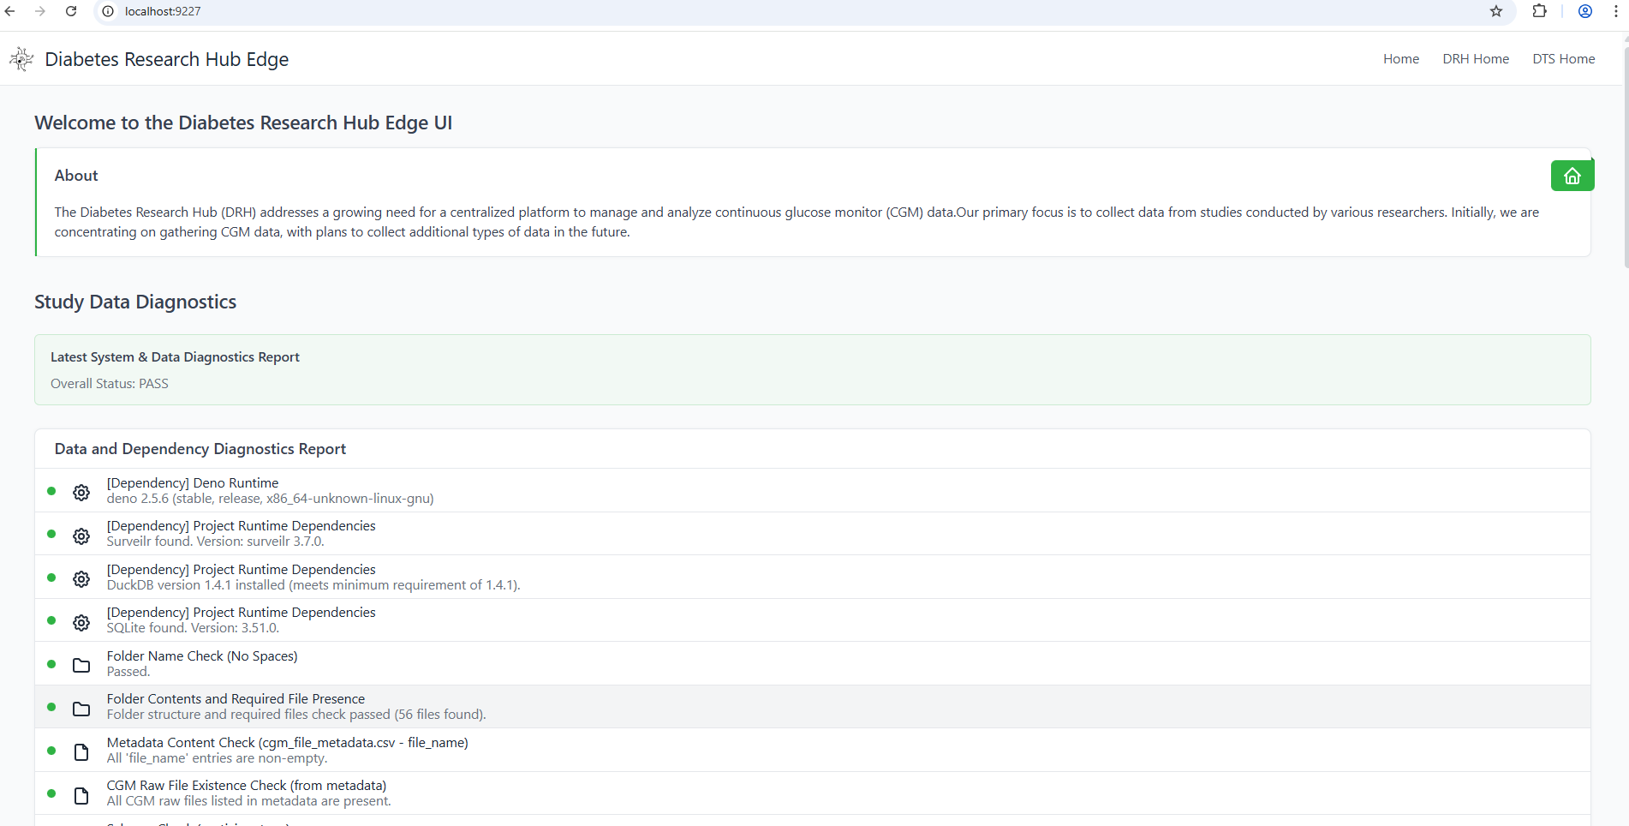Viewport: 1629px width, 826px height.
Task: Go to DRH Home in the navbar
Action: (1475, 59)
